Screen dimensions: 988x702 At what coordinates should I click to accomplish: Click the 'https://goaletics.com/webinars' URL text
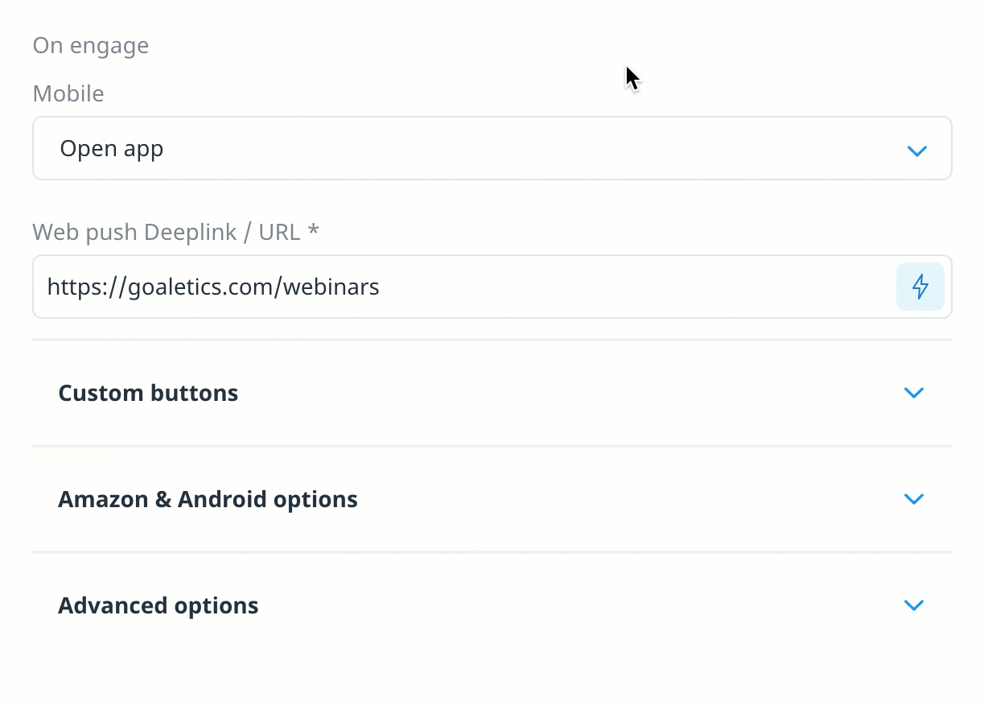tap(213, 287)
